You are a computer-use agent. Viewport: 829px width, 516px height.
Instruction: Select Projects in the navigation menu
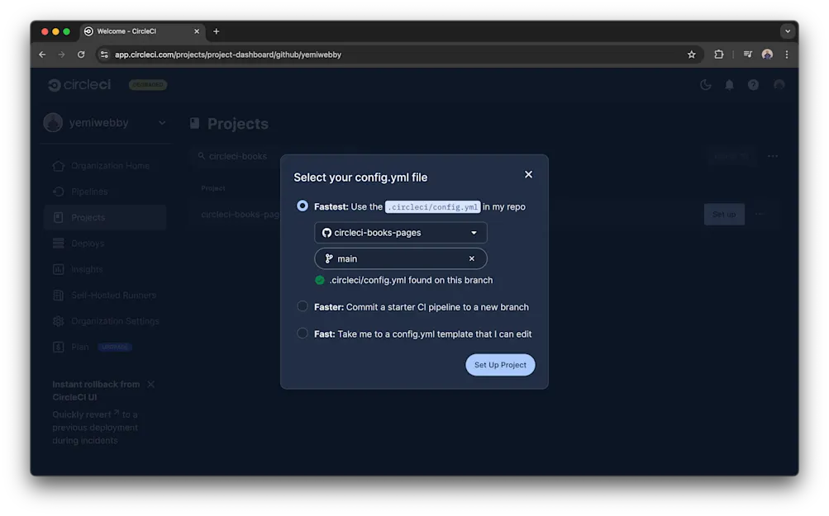point(88,217)
